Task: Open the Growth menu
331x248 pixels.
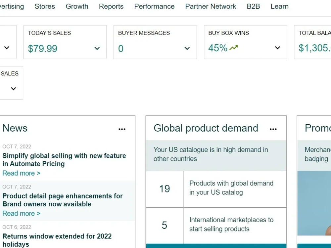Action: (77, 6)
